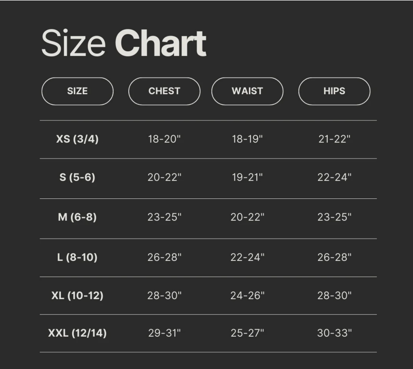Select the XXL chest value 29-31"
The height and width of the screenshot is (369, 413).
(165, 333)
